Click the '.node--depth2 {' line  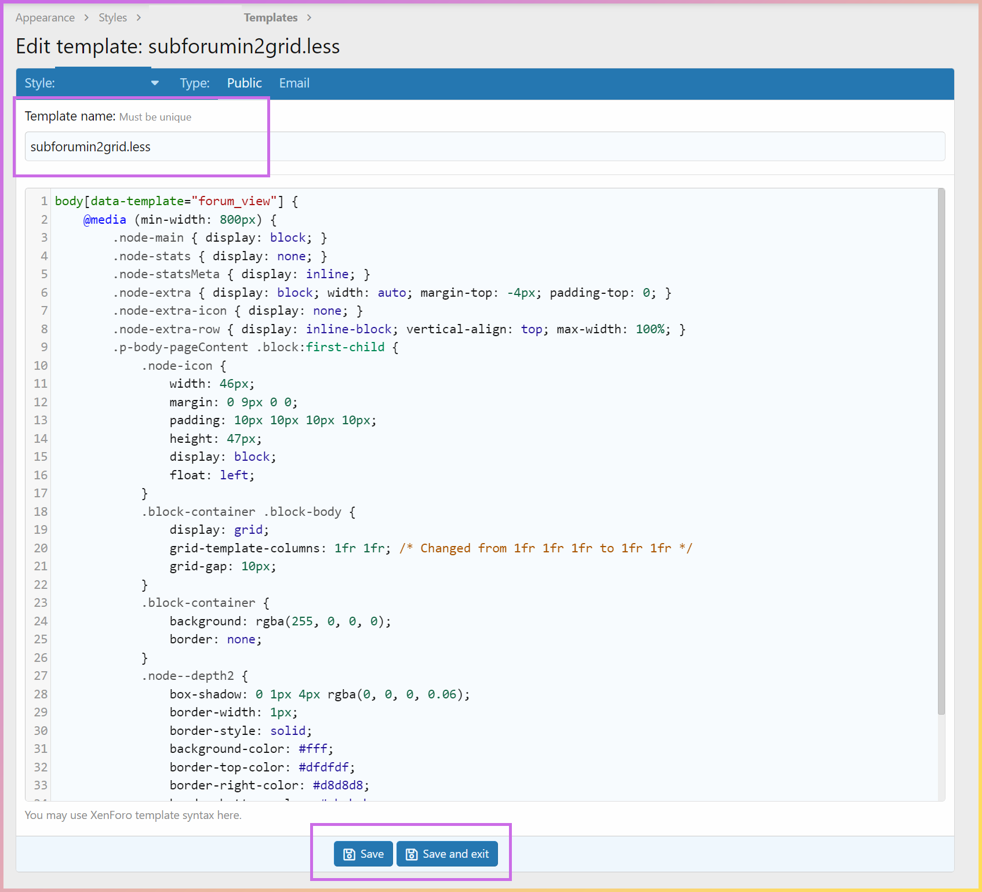195,676
